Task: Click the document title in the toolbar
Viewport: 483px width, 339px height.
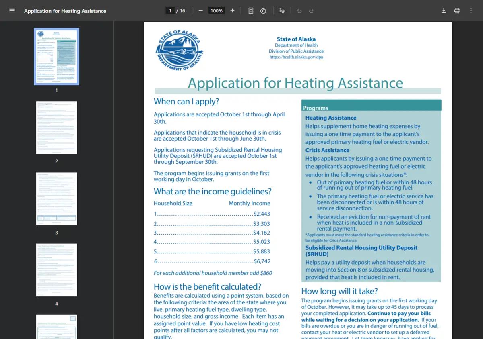Action: [x=65, y=11]
